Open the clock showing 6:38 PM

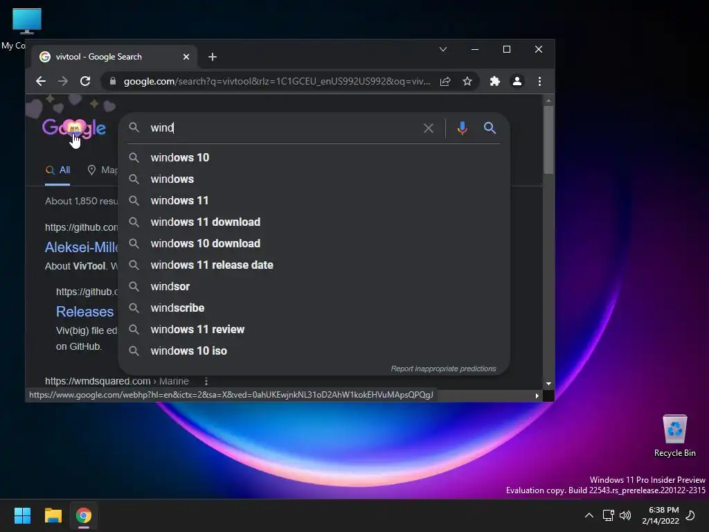661,515
